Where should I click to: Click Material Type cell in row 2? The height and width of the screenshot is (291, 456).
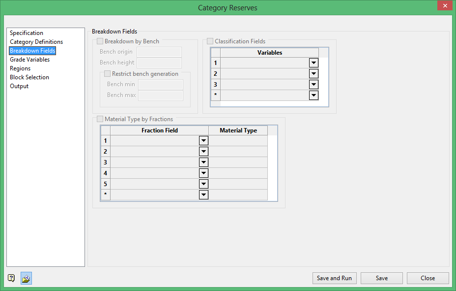(x=238, y=152)
